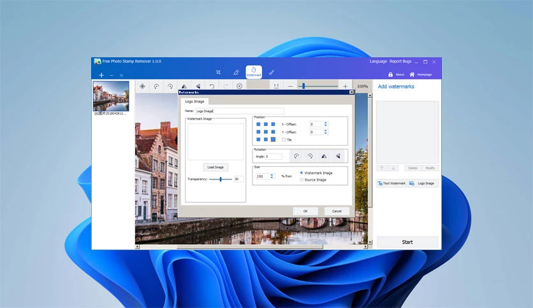Click the Redo arrow in the toolbar
The height and width of the screenshot is (308, 533).
[x=226, y=86]
